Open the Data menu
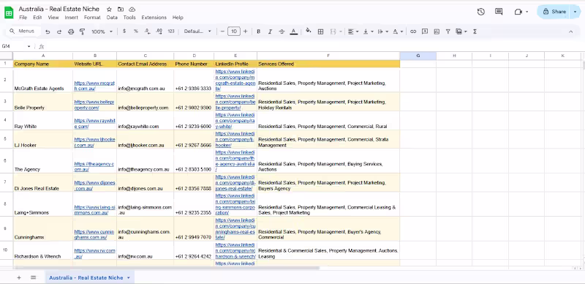Viewport: 585px width, 284px height. tap(112, 17)
